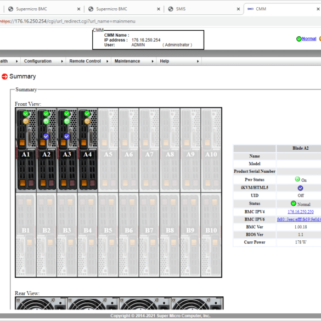
Task: Click the iKVM/HTML5 blue check icon in table
Action: tap(300, 188)
